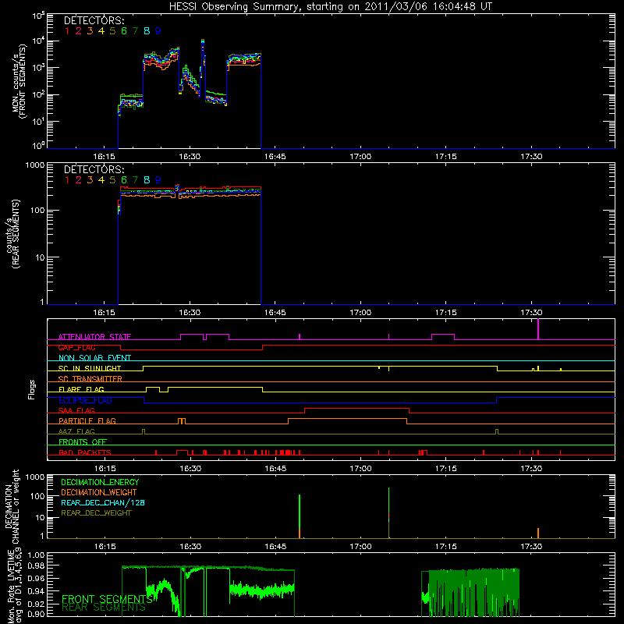This screenshot has width=624, height=624.
Task: Click the DETECTORS: label in the front segments plot
Action: click(94, 20)
